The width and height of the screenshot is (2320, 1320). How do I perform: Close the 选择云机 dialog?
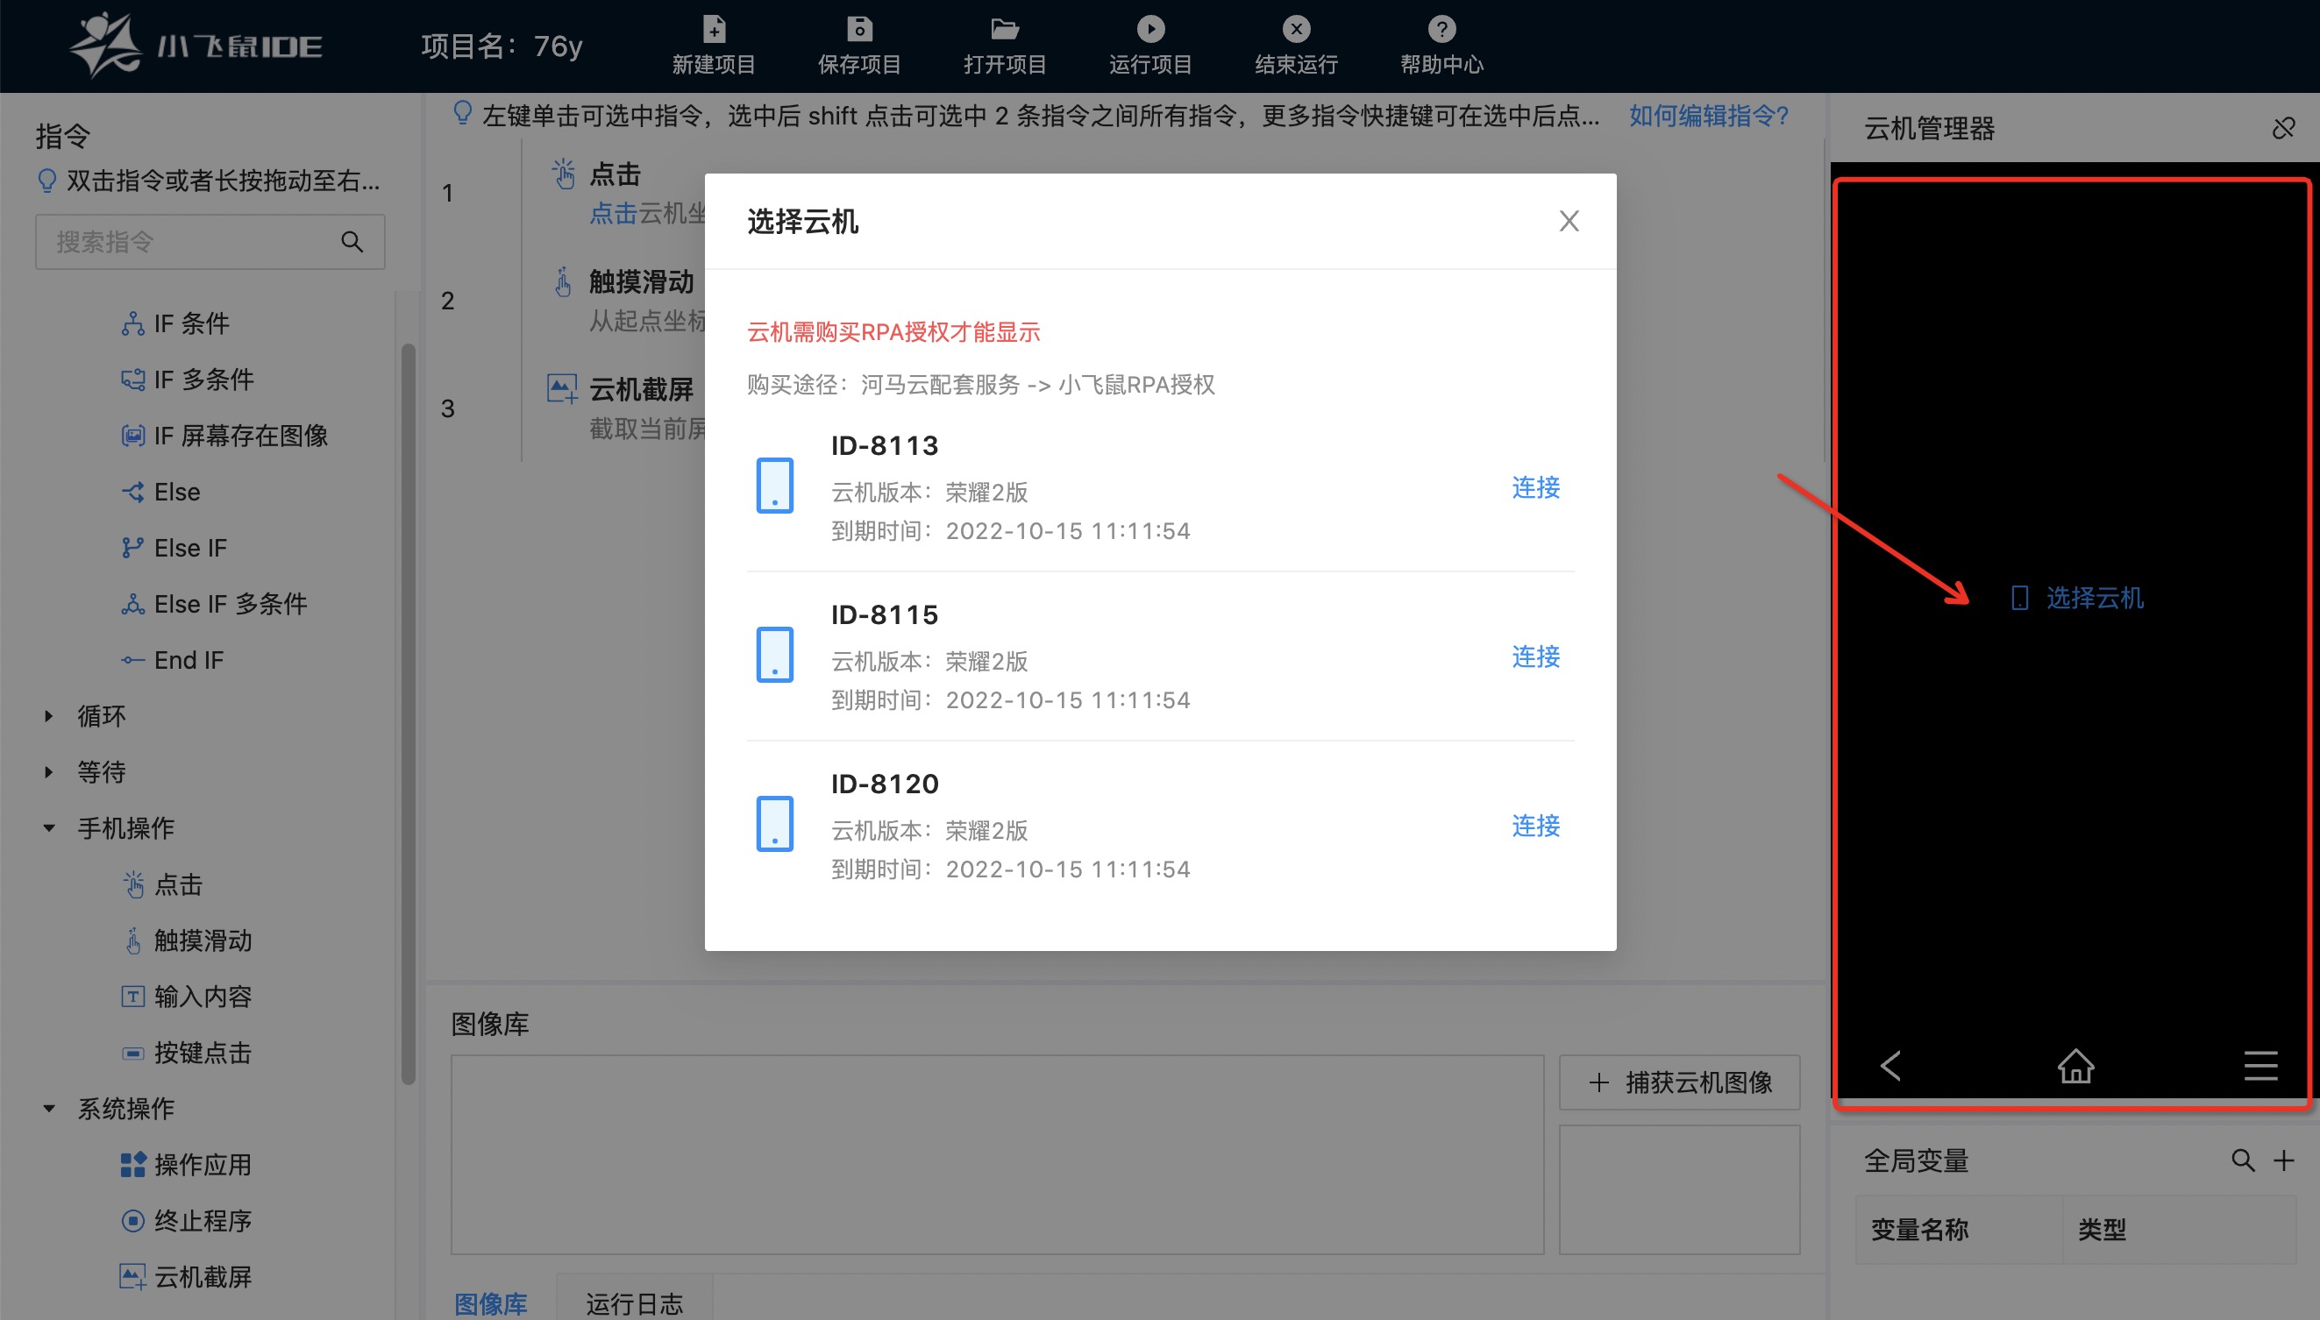pyautogui.click(x=1569, y=221)
